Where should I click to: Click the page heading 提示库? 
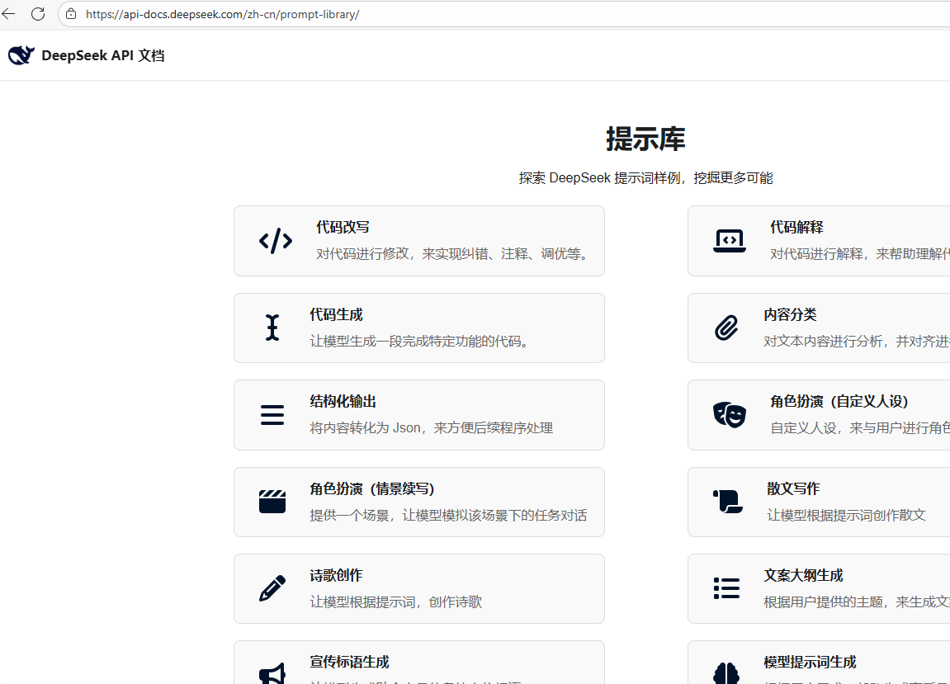click(x=646, y=139)
